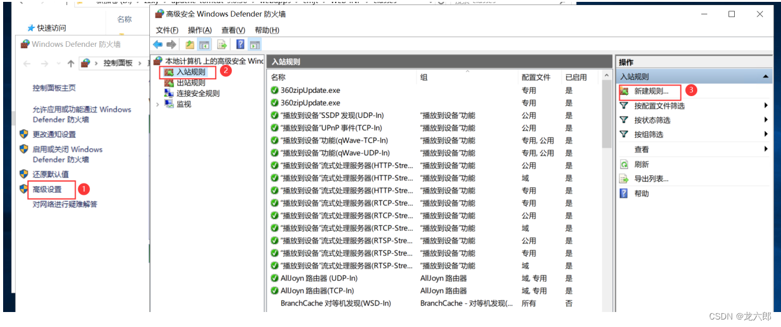Click the scroll-up arrow of the rule list
The width and height of the screenshot is (781, 327).
(607, 75)
